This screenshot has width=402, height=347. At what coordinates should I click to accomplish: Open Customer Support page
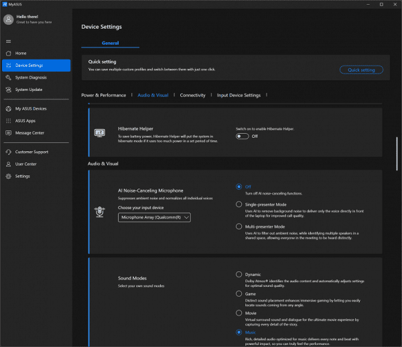pyautogui.click(x=32, y=152)
